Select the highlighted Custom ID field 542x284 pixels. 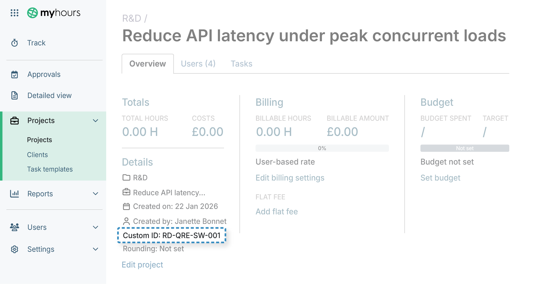pyautogui.click(x=172, y=235)
